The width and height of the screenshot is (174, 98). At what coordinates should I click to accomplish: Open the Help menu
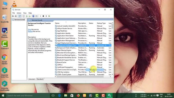30,13
